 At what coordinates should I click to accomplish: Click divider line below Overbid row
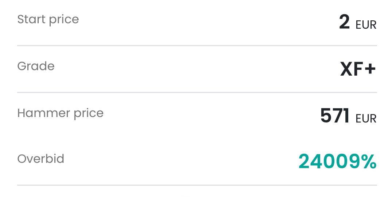coord(197,185)
